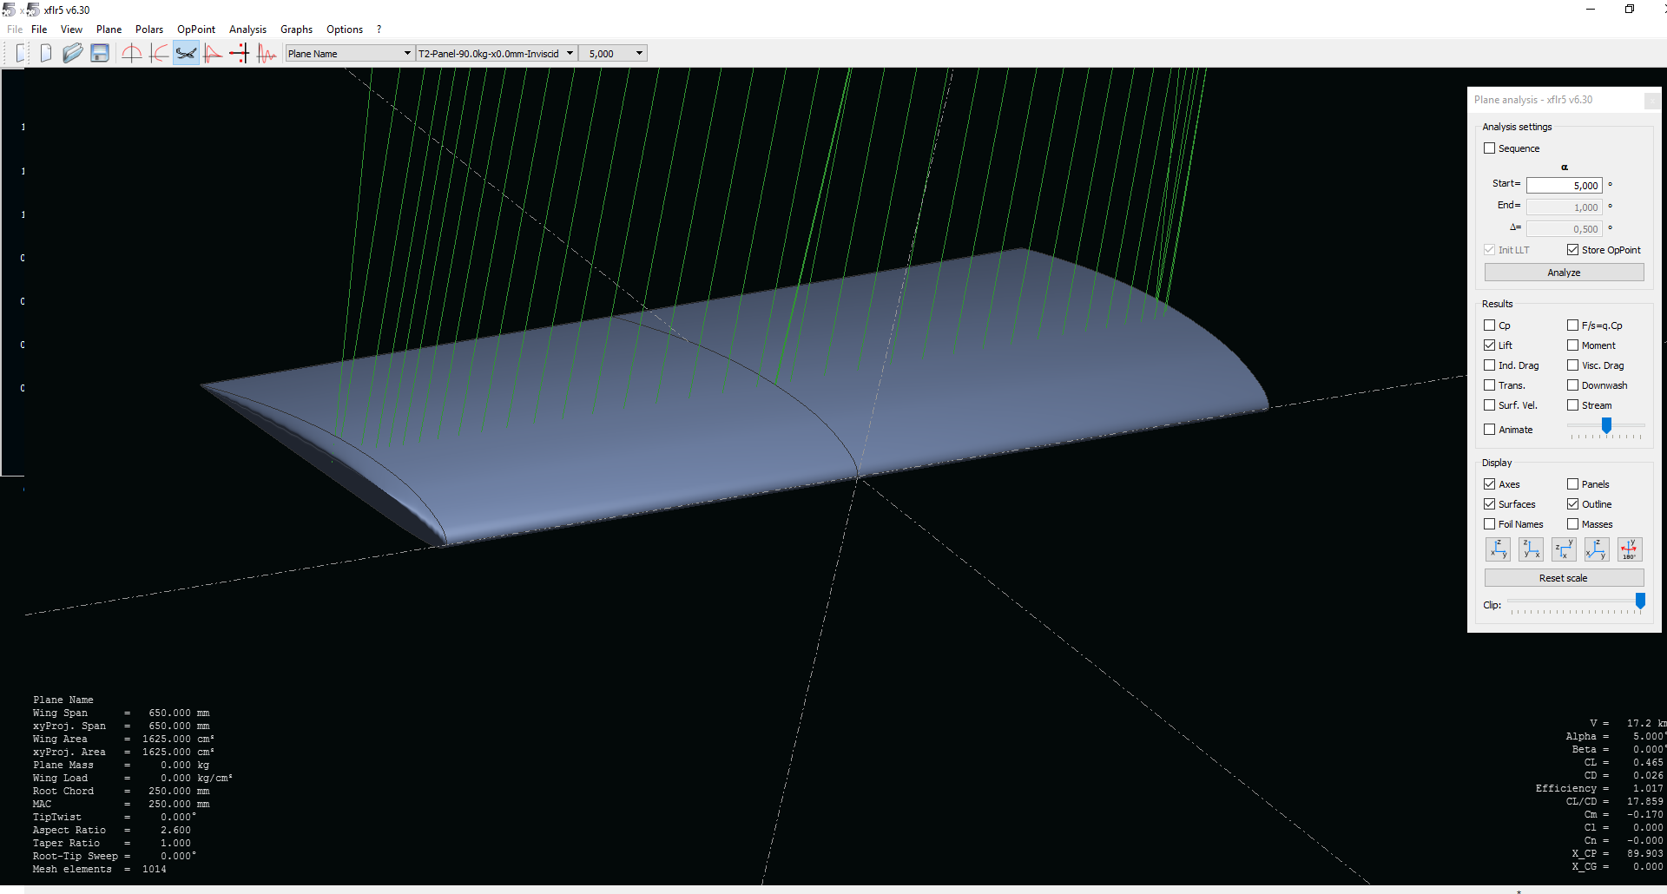Check the Sequence analysis checkbox
1667x894 pixels.
coord(1490,148)
